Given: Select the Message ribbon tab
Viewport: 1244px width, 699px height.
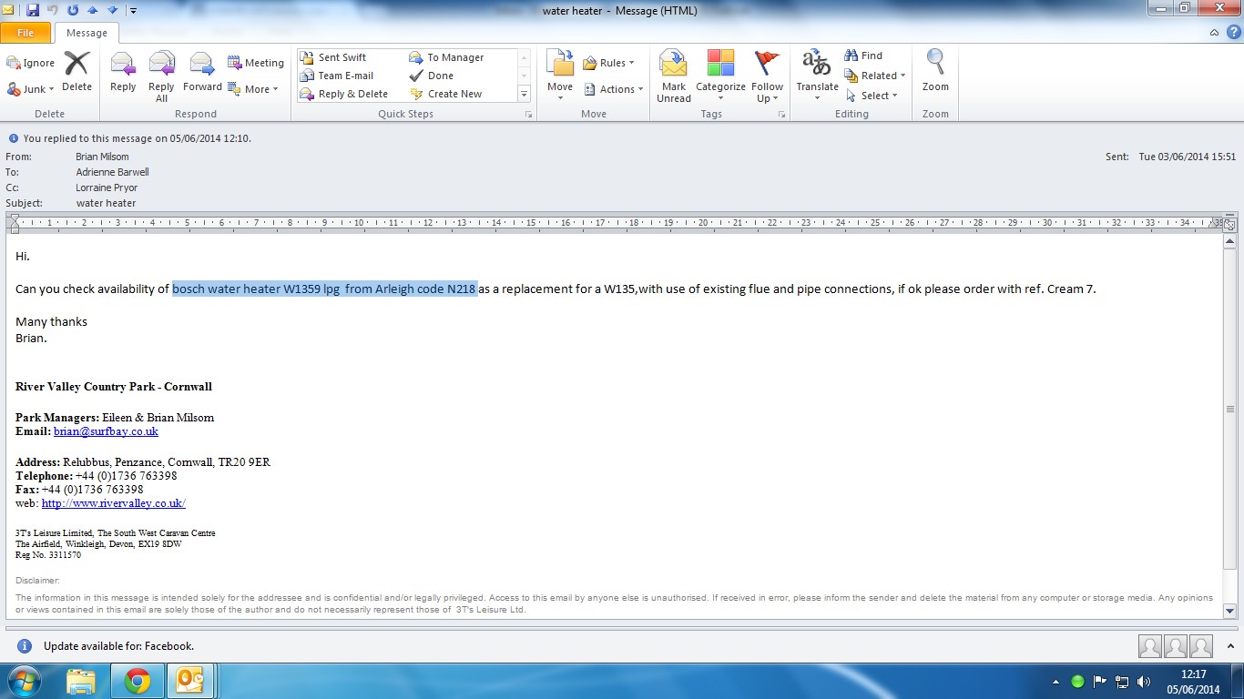Looking at the screenshot, I should point(87,33).
